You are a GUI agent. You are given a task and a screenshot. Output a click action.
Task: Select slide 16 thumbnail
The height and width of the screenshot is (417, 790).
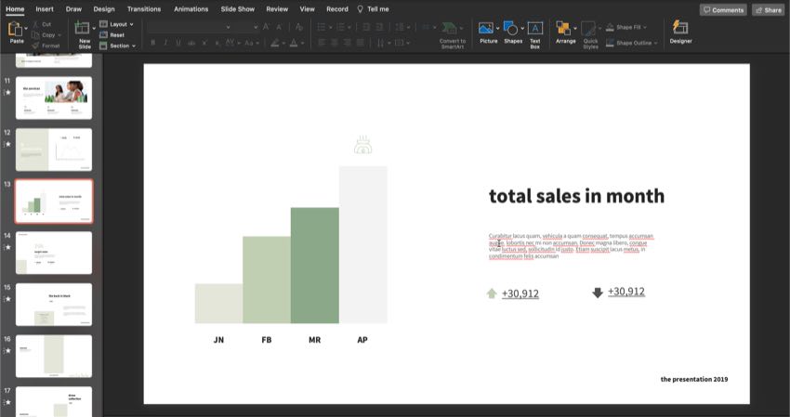pos(54,356)
